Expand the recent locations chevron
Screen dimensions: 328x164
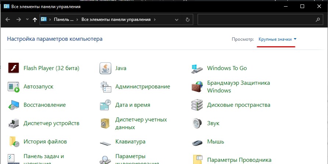27,19
